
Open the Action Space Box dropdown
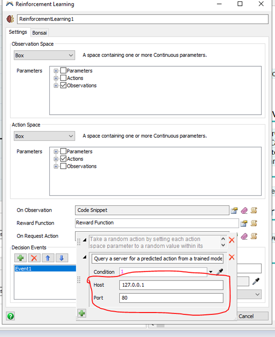[44, 136]
